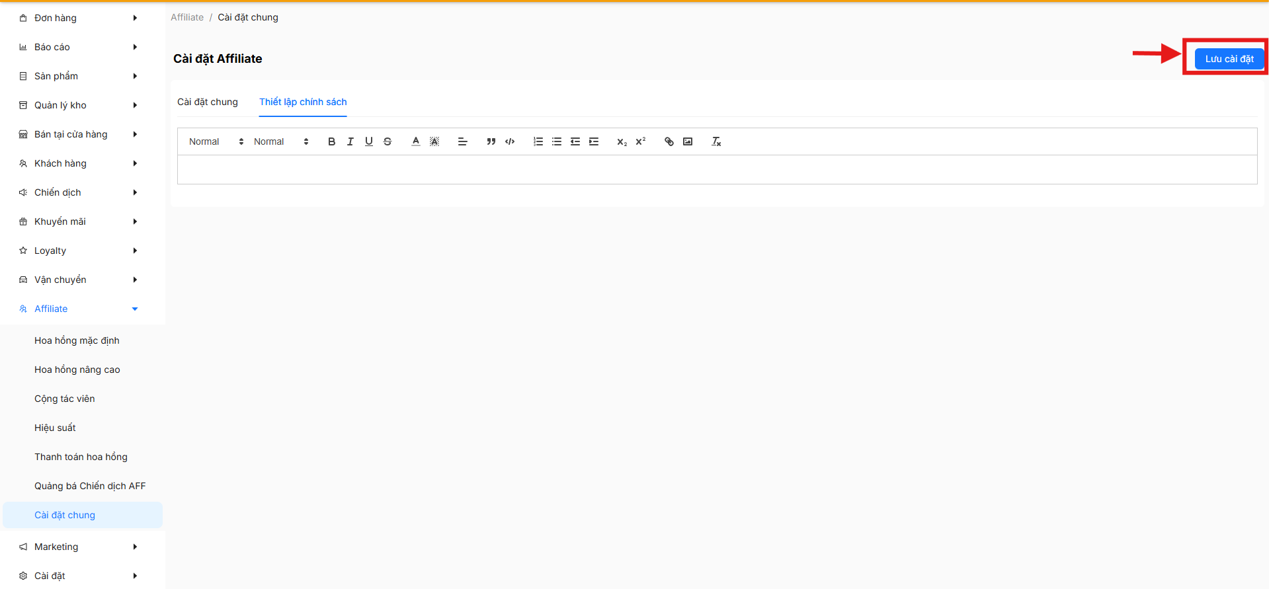Open Quảng bá Chiến dịch AFF item
The height and width of the screenshot is (589, 1269).
point(90,486)
